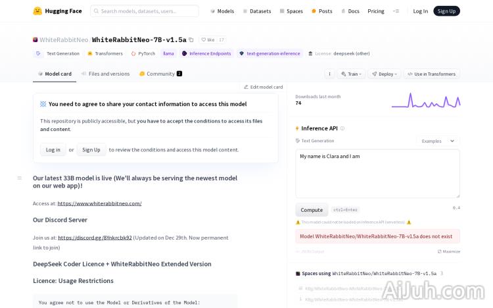This screenshot has width=493, height=308.
Task: Click the Use in Transformers button
Action: coord(432,74)
